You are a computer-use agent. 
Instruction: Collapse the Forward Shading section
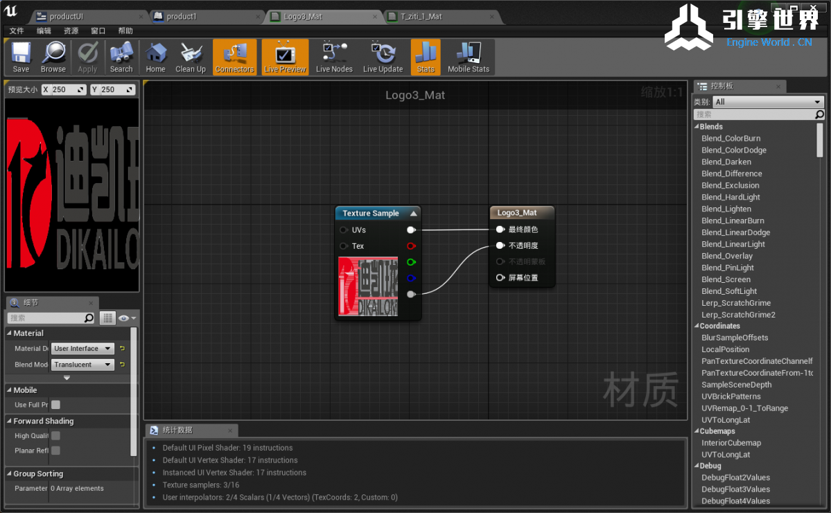tap(9, 421)
